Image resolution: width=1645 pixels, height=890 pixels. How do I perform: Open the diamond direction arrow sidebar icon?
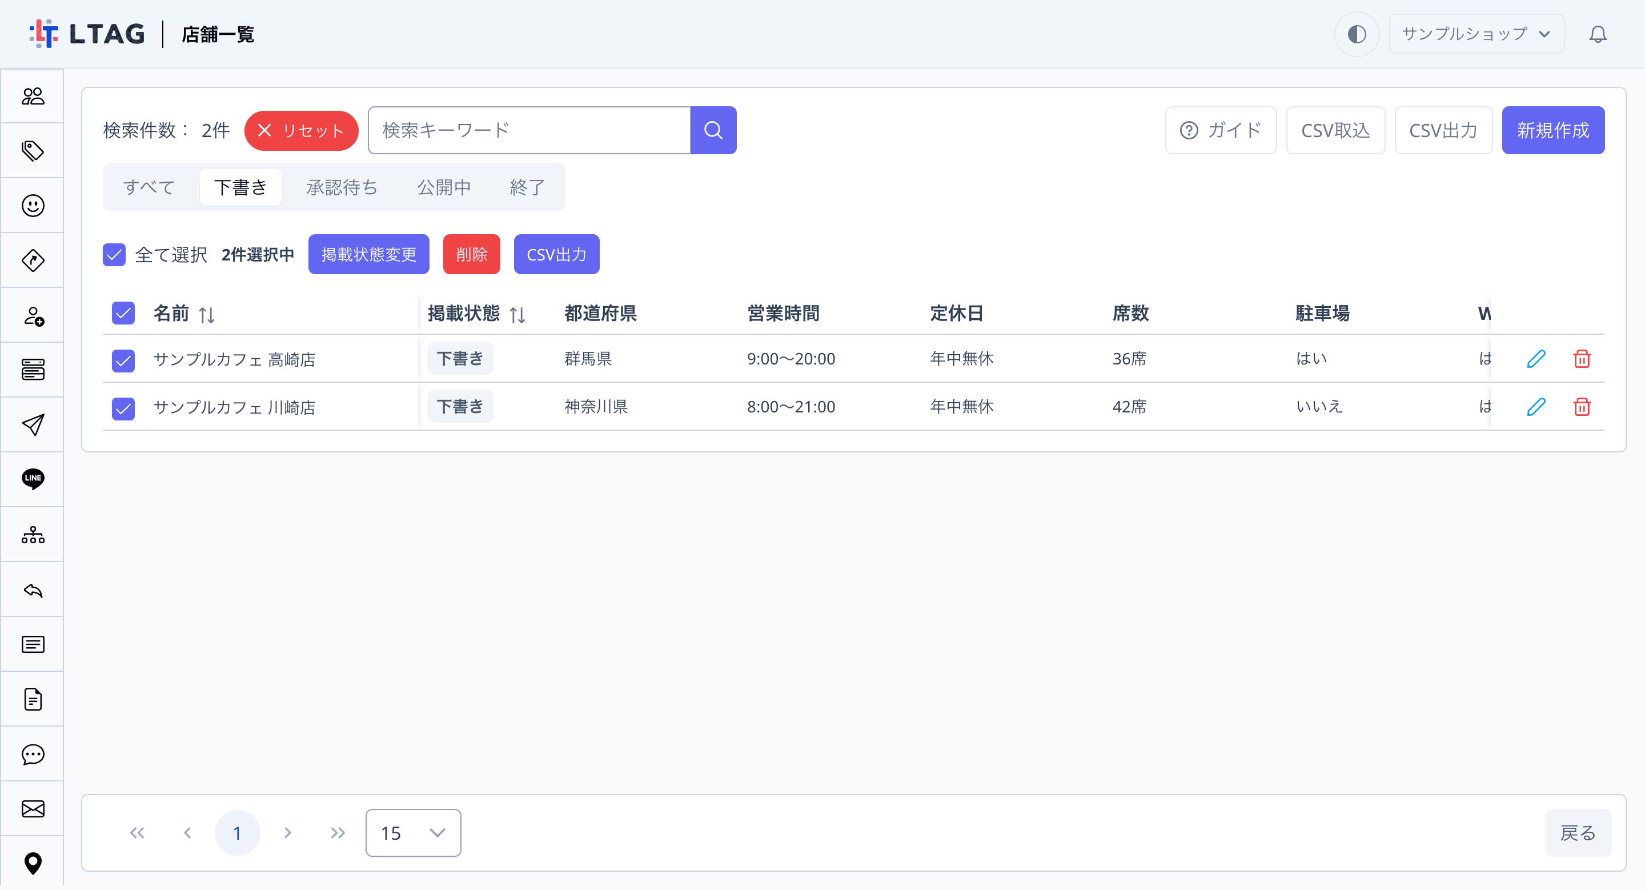pyautogui.click(x=33, y=260)
